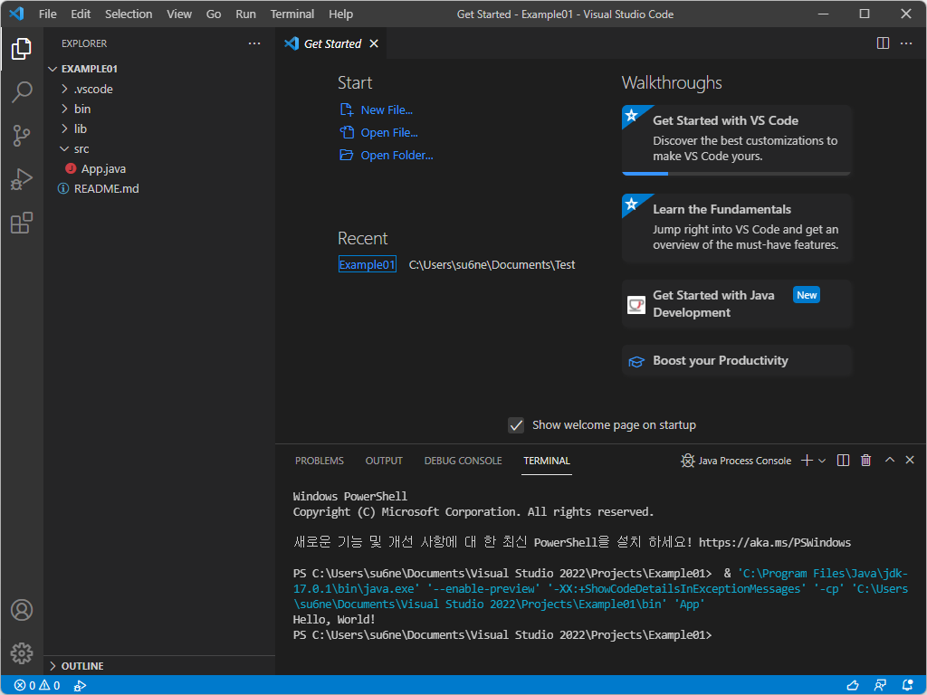927x695 pixels.
Task: Click the Explorer more actions ellipsis
Action: 254,43
